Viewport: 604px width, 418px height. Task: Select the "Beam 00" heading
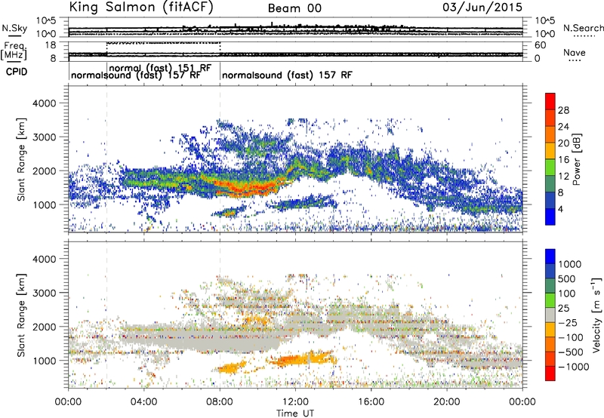(294, 8)
